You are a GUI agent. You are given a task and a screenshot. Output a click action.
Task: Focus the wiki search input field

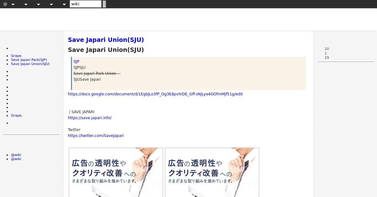click(x=85, y=4)
